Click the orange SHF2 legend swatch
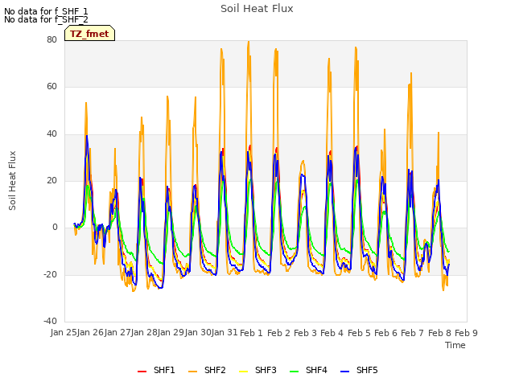Screen dimensions: 515x386 coord(192,372)
